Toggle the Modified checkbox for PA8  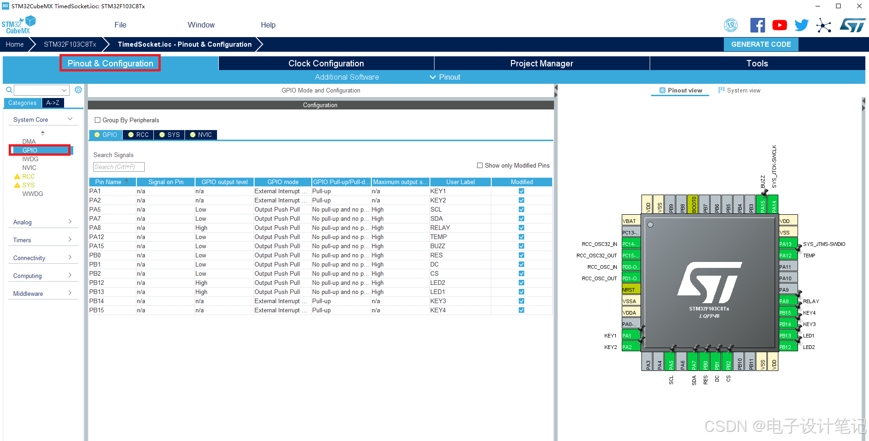point(521,228)
